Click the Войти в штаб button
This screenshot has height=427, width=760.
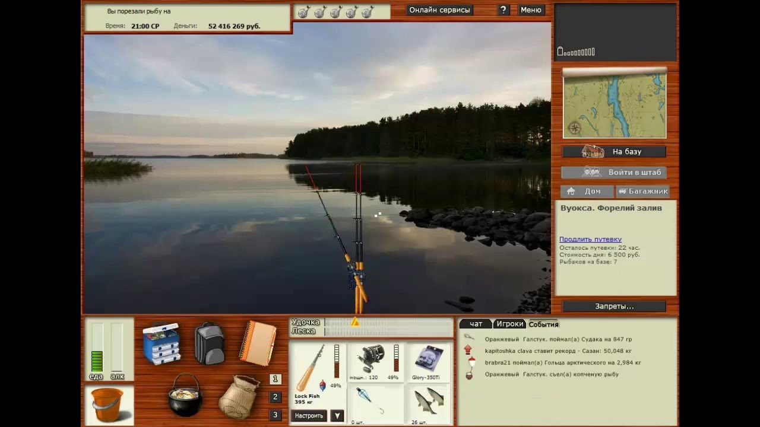pyautogui.click(x=614, y=173)
